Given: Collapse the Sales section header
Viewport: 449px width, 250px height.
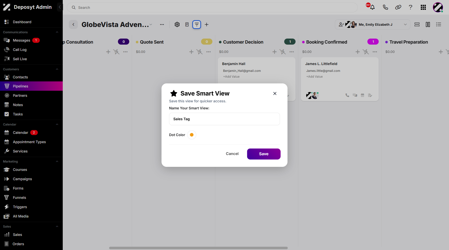Looking at the screenshot, I should click(57, 227).
